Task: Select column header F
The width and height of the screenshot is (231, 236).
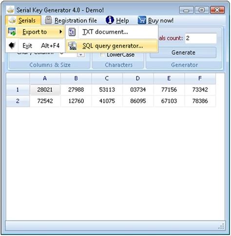Action: pos(200,79)
